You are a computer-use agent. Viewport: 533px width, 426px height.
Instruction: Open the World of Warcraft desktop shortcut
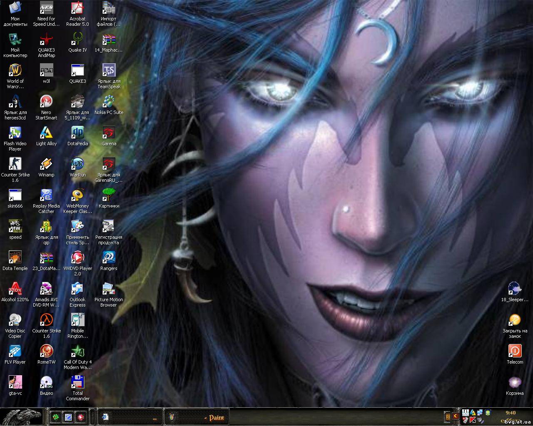15,71
